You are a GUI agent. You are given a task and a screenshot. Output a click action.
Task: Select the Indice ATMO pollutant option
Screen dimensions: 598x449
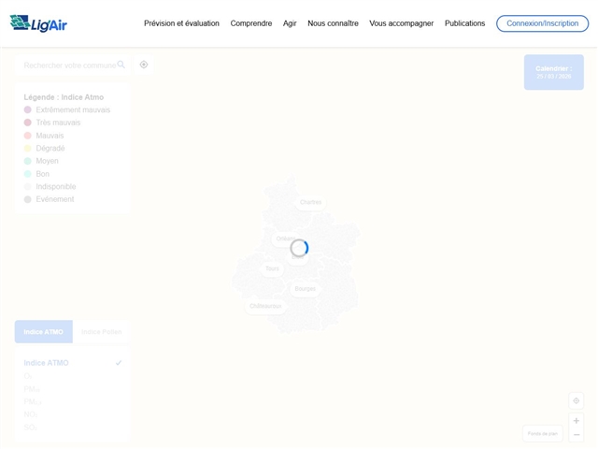point(47,363)
